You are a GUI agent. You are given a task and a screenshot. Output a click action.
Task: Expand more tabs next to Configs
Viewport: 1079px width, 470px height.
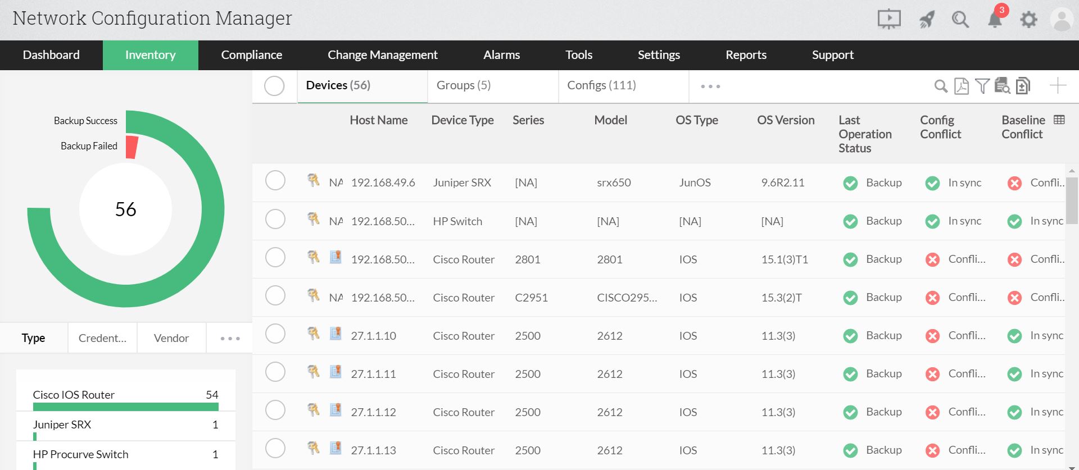(710, 86)
